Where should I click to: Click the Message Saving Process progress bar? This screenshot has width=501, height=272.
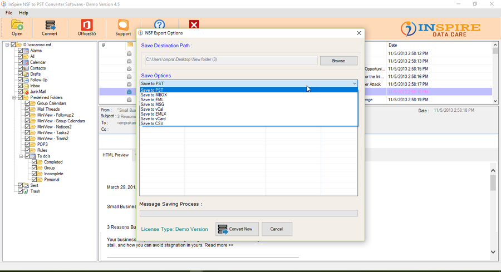[x=249, y=213]
